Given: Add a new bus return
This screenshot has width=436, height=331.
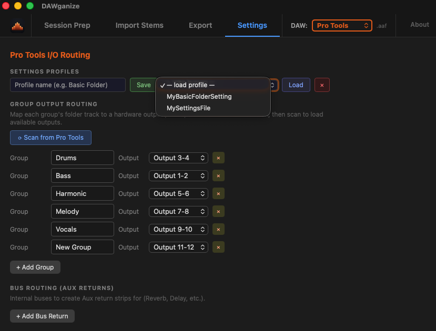Looking at the screenshot, I should pos(42,316).
